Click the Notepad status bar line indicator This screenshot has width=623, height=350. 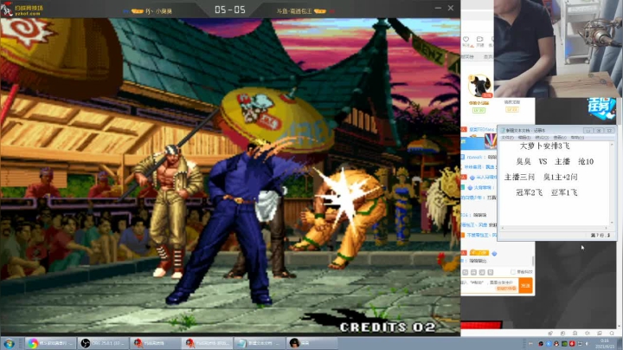600,236
